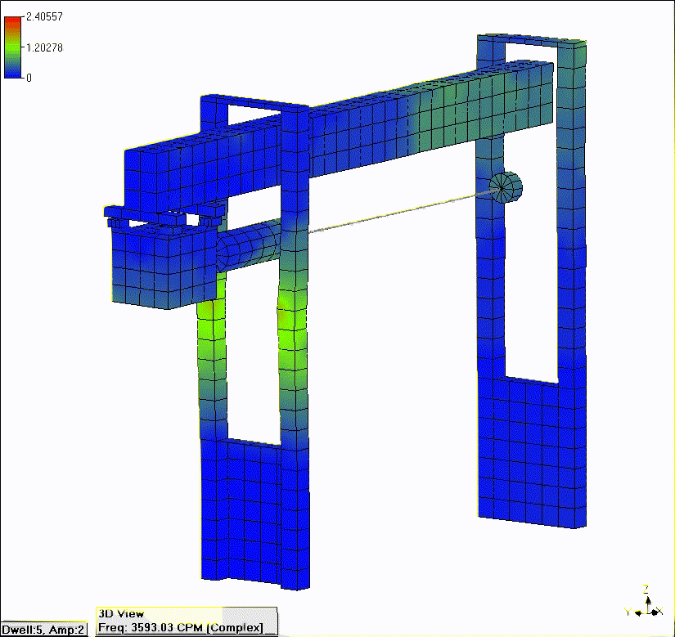Image resolution: width=675 pixels, height=637 pixels.
Task: Click the Freq: 3593.03 CPM readout
Action: [180, 627]
